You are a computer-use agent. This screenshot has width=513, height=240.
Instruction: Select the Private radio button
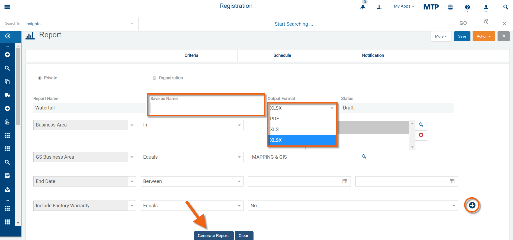point(40,78)
